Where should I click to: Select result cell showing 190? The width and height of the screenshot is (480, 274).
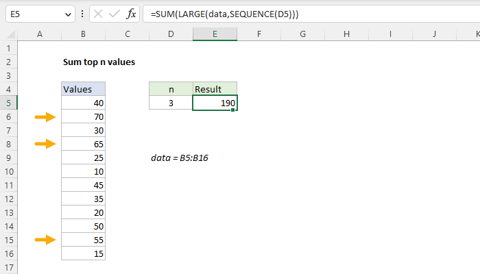[215, 103]
